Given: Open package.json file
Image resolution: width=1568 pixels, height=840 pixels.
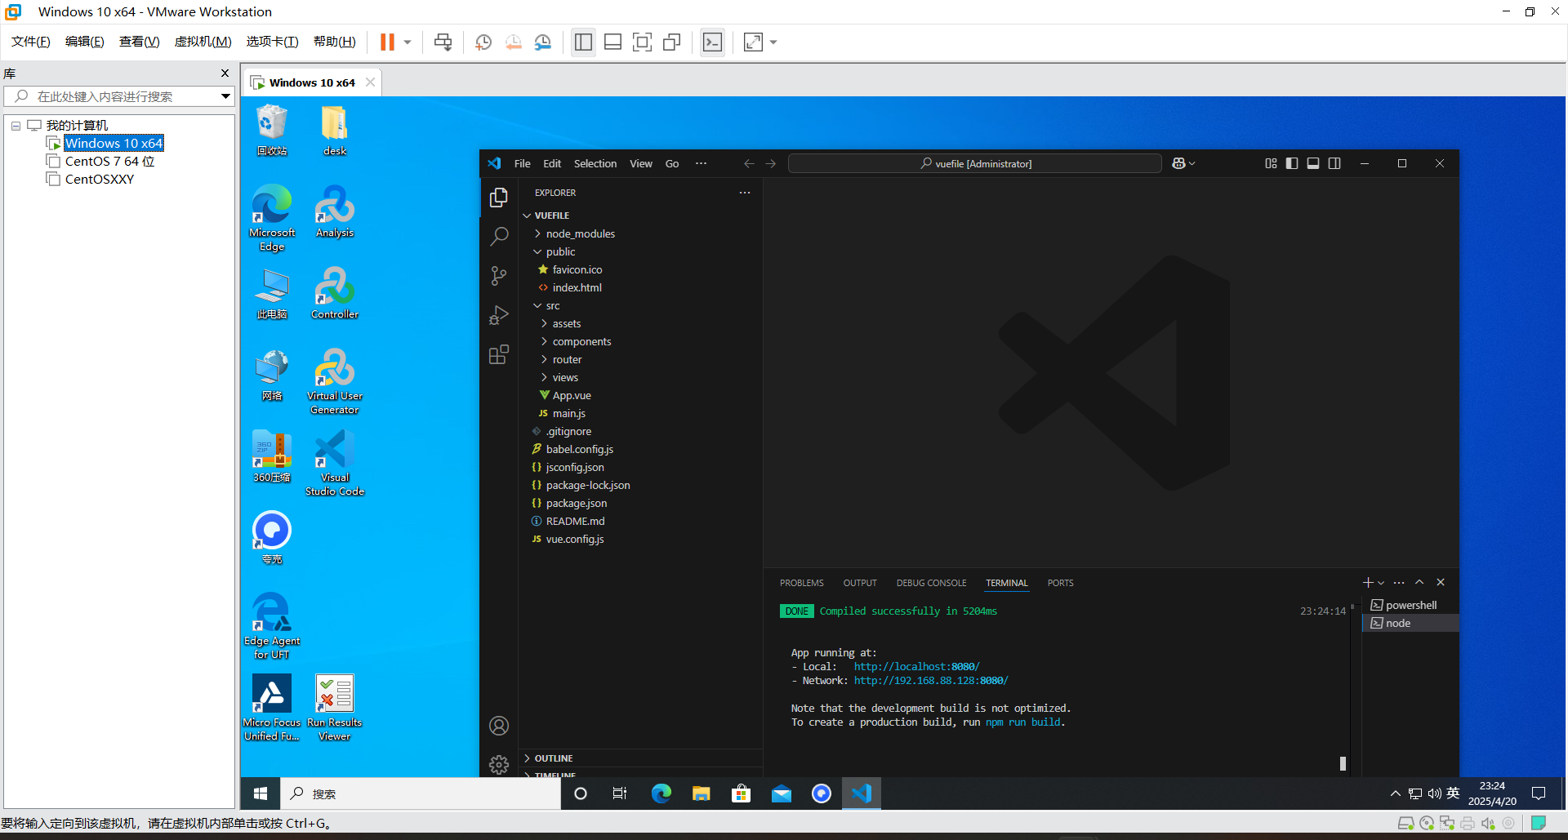Looking at the screenshot, I should click(640, 503).
